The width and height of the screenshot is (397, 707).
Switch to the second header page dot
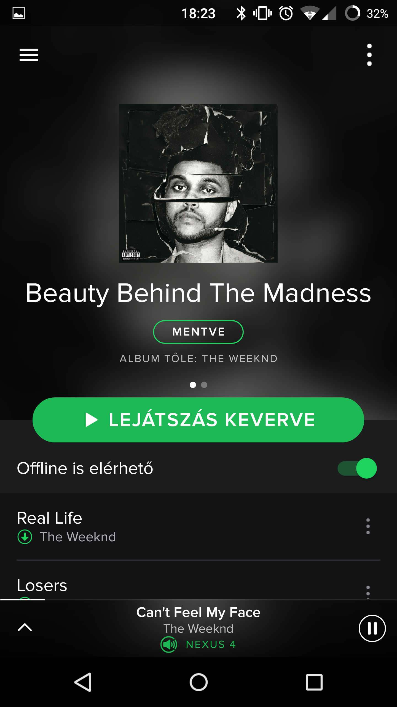204,385
